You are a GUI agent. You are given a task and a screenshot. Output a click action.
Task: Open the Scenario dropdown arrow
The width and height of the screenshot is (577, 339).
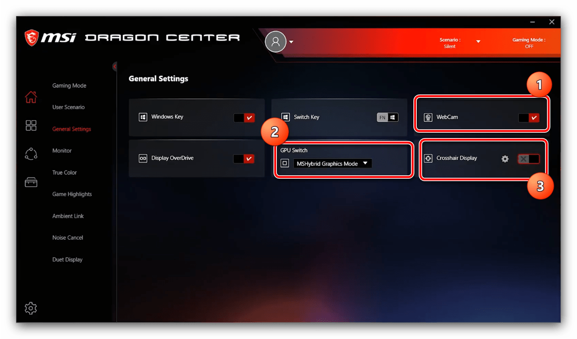point(478,42)
